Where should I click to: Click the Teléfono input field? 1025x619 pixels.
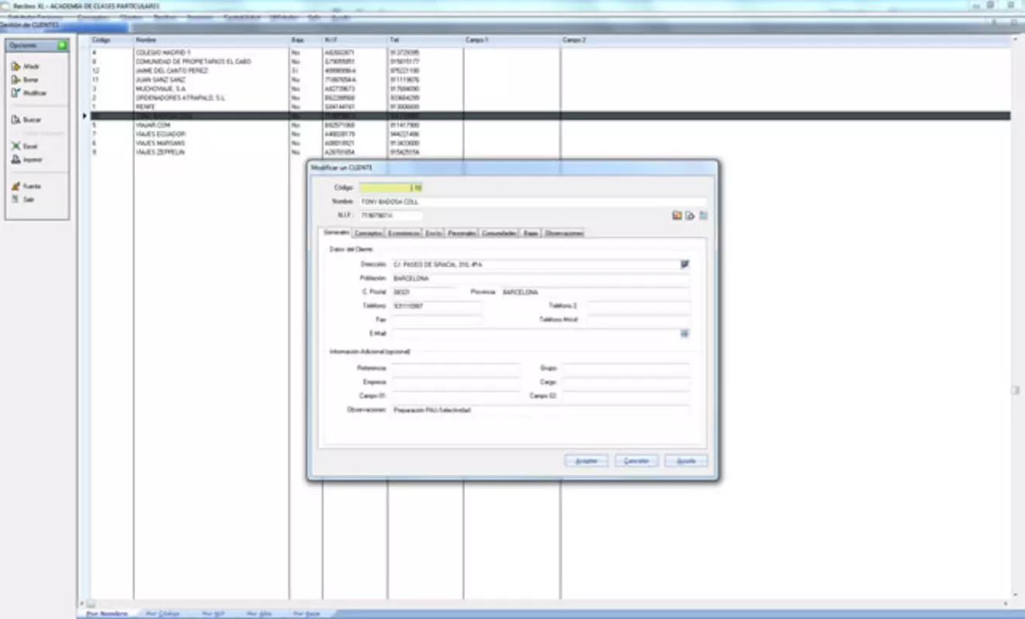[437, 306]
